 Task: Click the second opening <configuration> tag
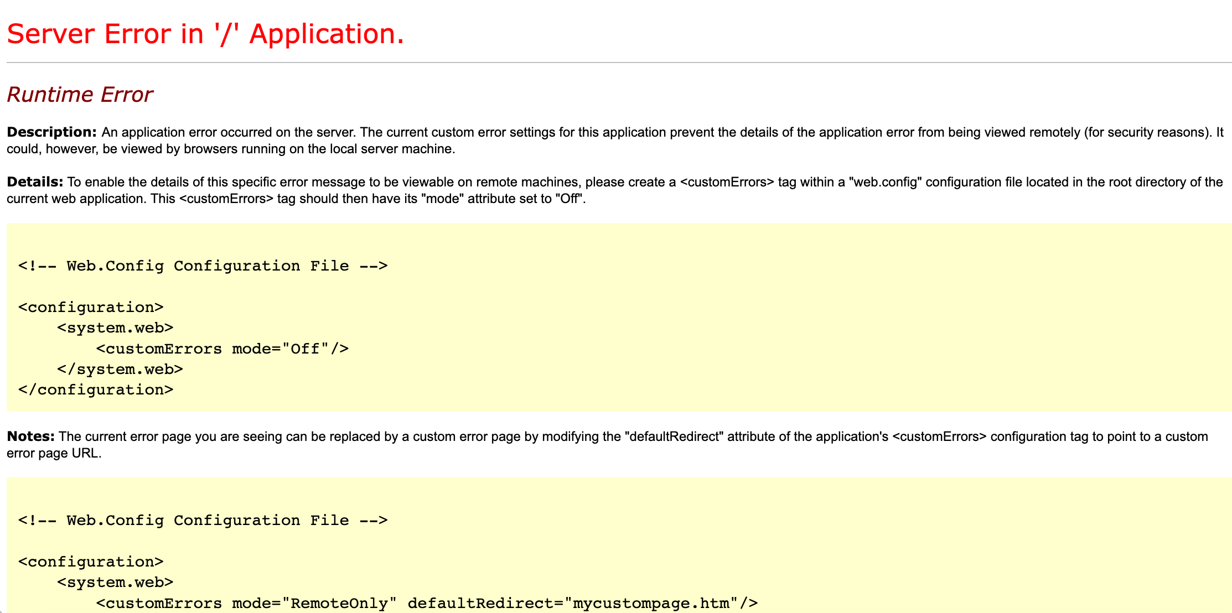pyautogui.click(x=91, y=562)
